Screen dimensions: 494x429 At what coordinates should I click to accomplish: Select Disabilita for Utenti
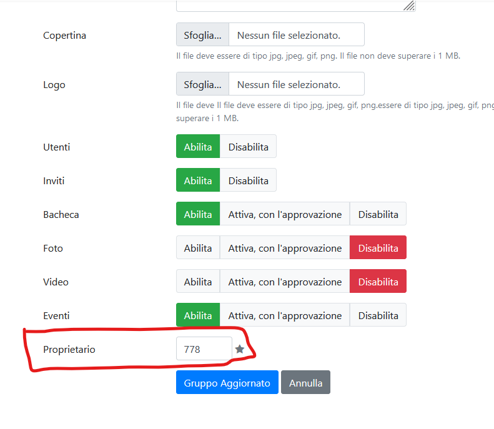pyautogui.click(x=249, y=147)
